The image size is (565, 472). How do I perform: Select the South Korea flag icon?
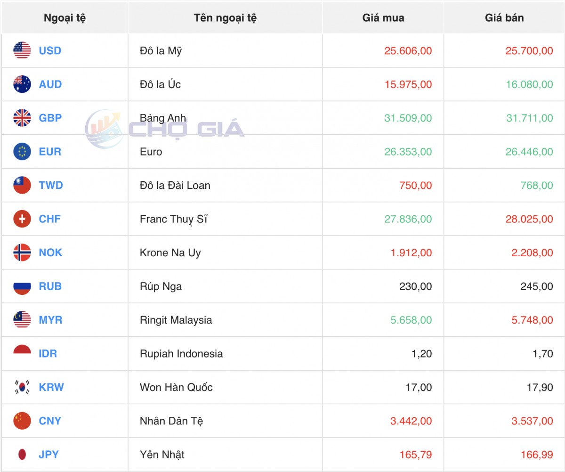click(x=22, y=387)
